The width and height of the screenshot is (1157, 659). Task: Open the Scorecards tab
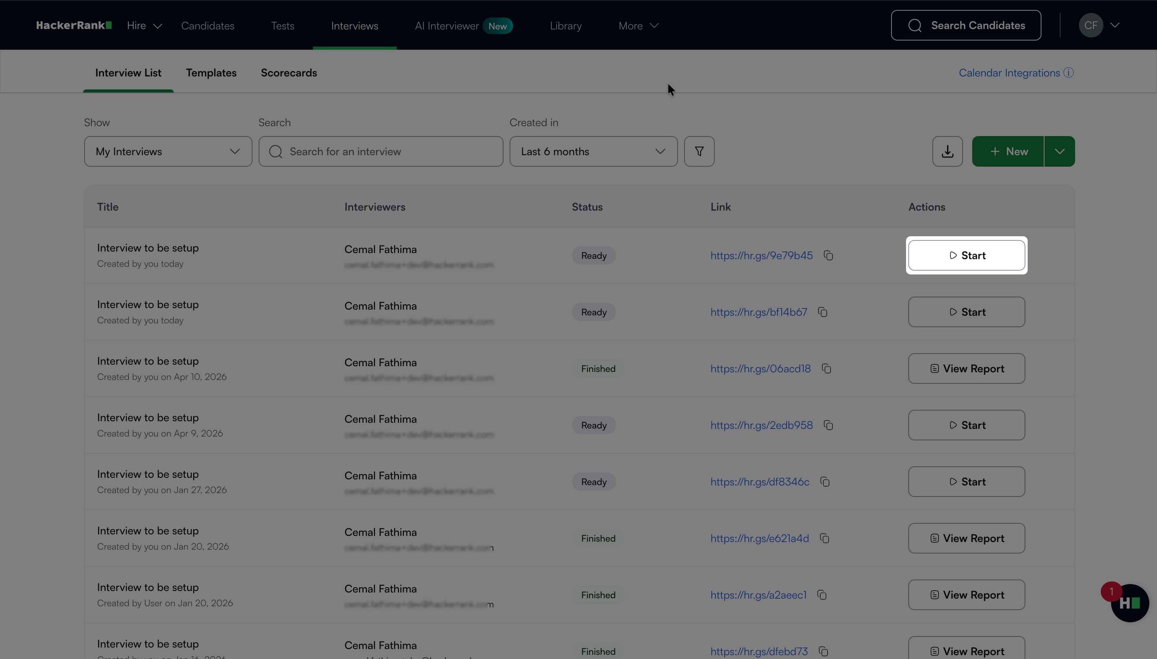[288, 73]
